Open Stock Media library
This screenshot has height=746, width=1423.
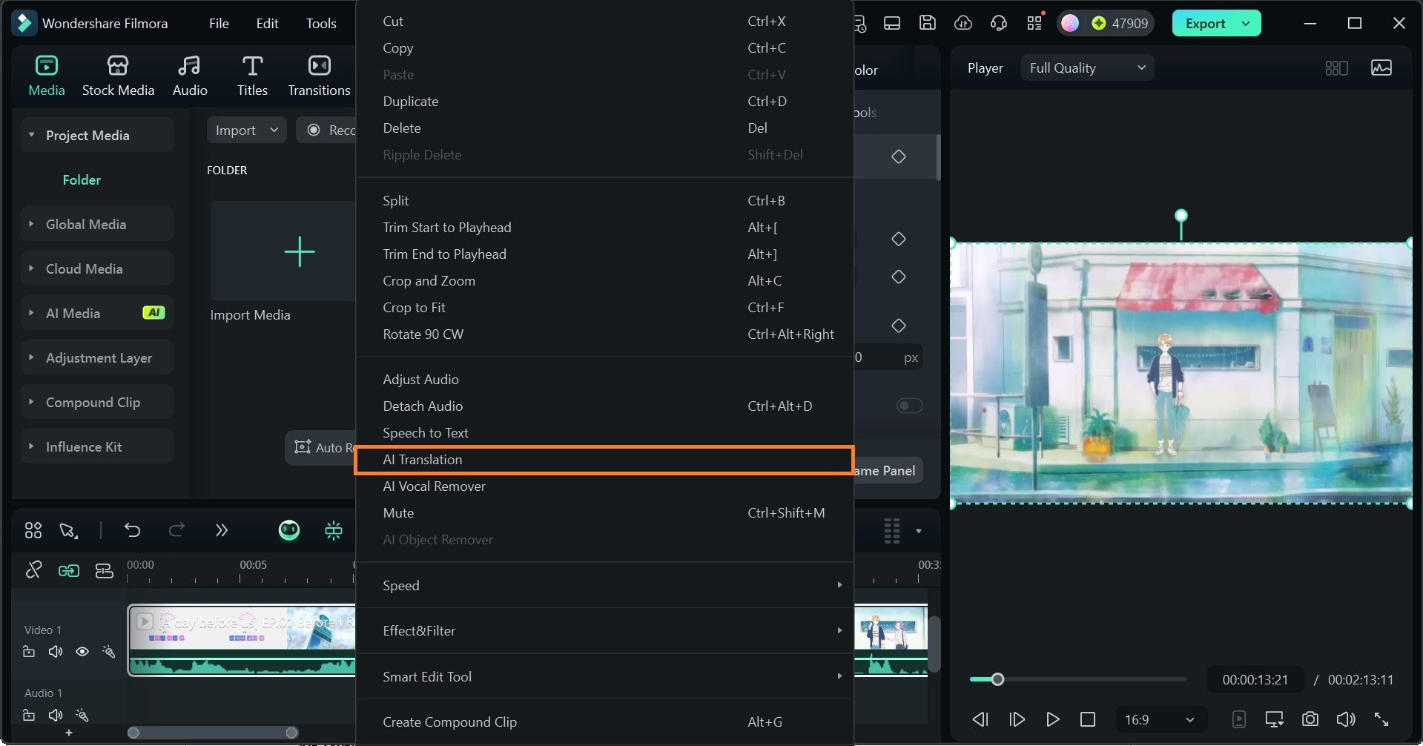118,75
